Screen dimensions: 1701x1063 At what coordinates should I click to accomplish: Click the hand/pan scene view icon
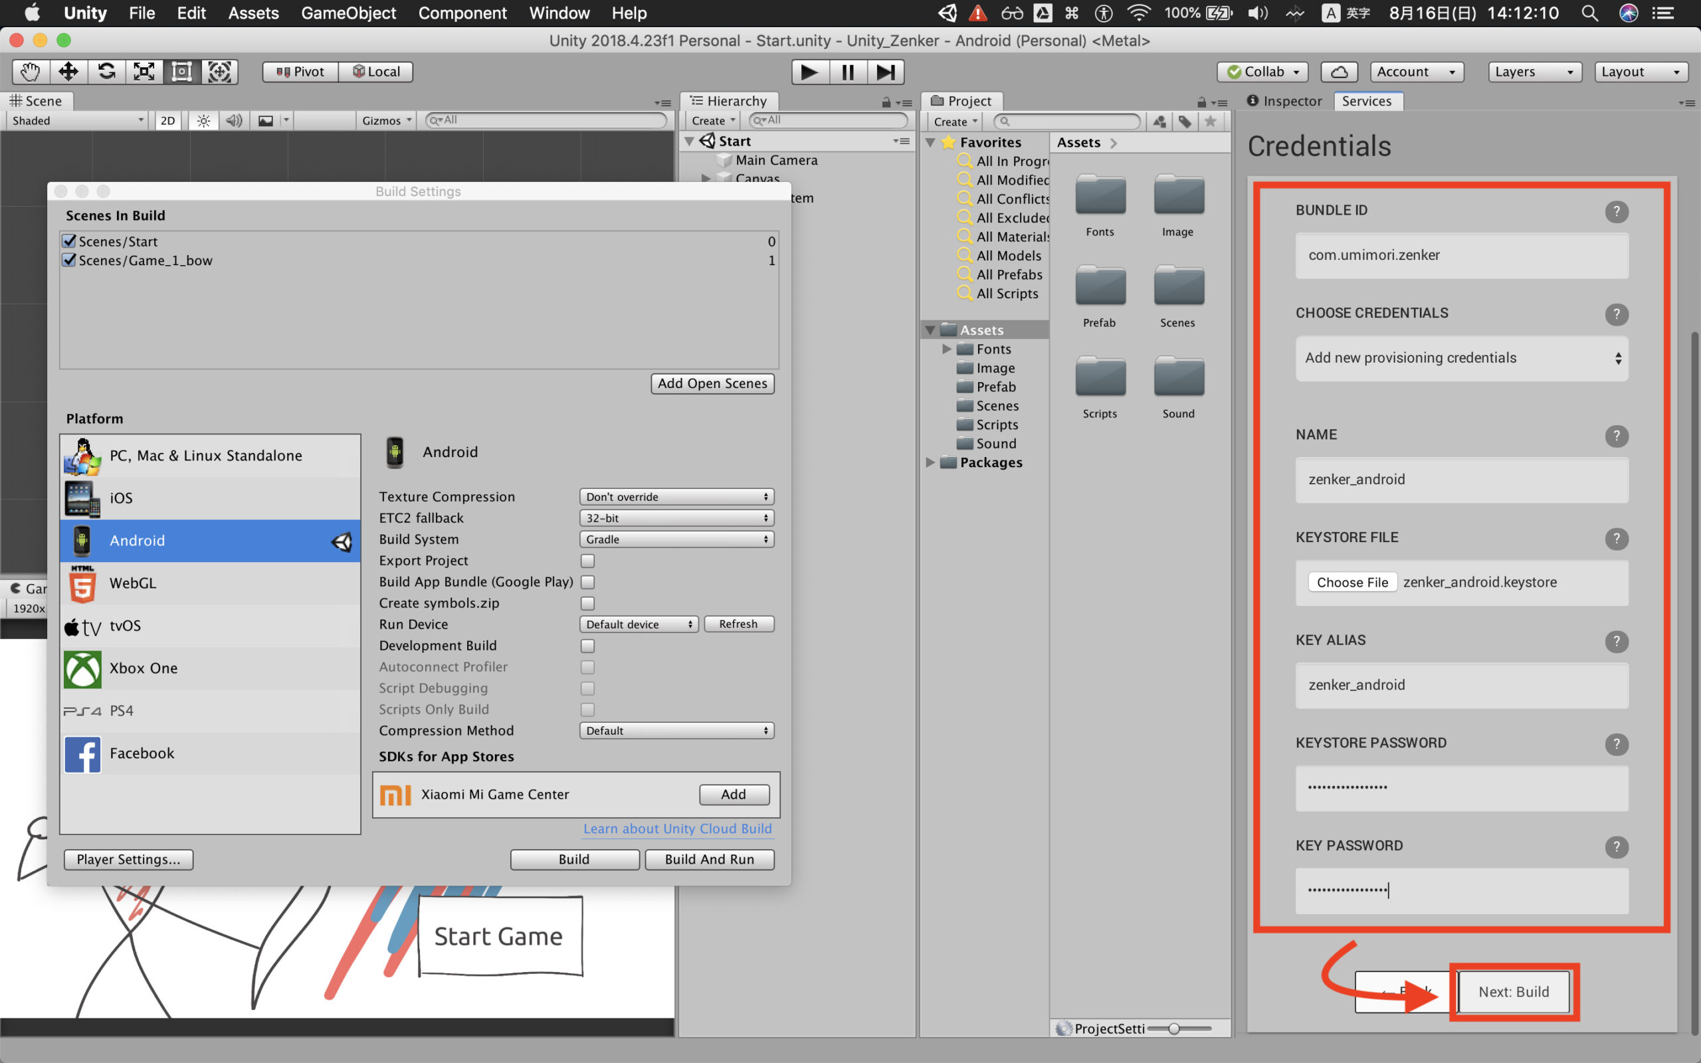pyautogui.click(x=27, y=71)
